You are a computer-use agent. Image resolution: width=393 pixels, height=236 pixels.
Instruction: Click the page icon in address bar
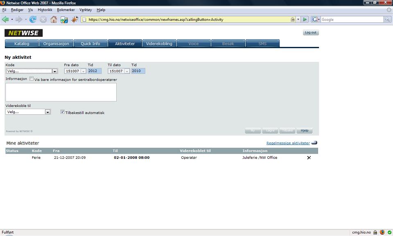coord(84,20)
